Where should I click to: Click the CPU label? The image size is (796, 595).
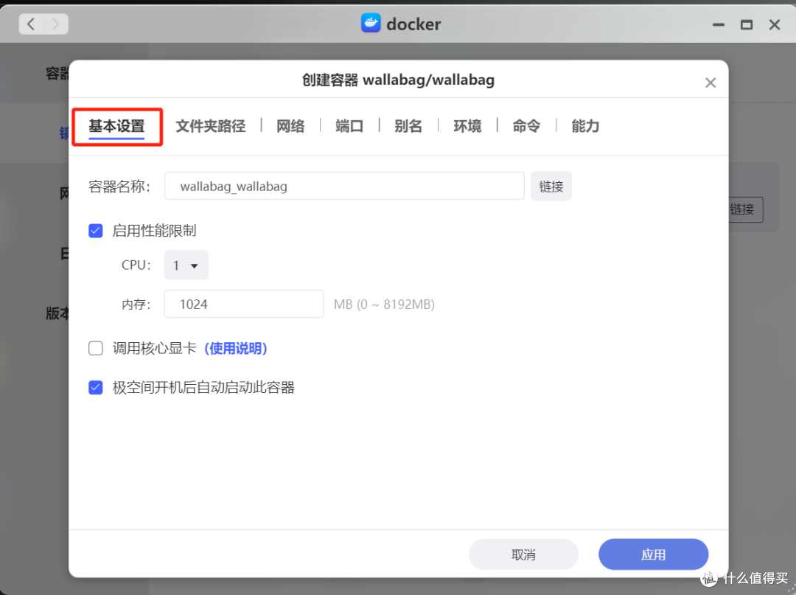(136, 265)
